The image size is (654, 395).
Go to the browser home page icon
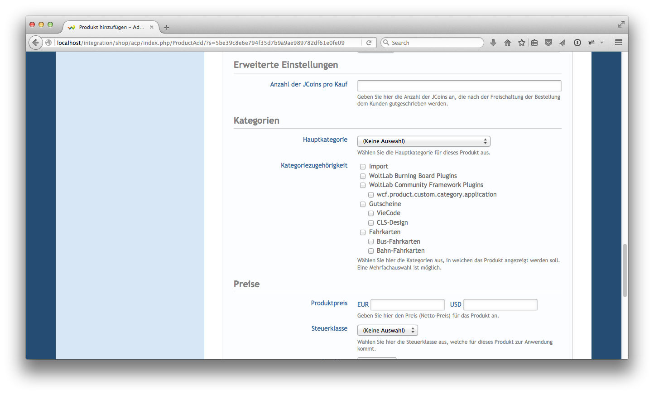pos(507,43)
